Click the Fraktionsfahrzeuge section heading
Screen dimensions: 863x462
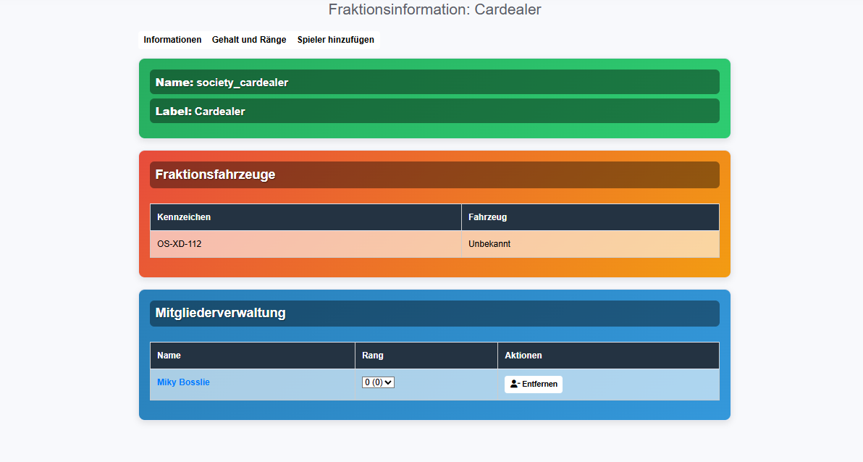click(215, 175)
